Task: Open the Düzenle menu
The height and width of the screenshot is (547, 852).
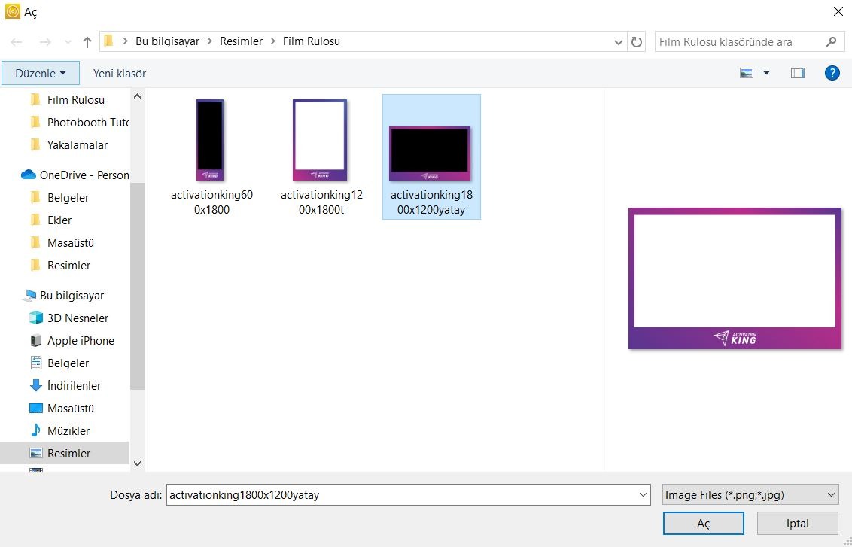Action: tap(40, 73)
